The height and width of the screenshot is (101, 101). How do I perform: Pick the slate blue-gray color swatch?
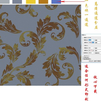17,2
